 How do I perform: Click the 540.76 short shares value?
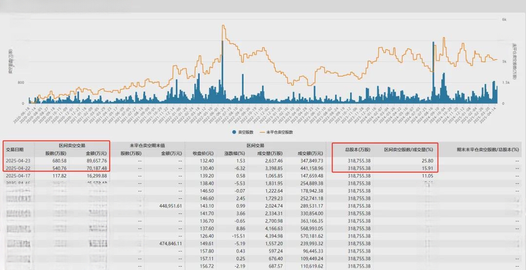tap(60, 168)
